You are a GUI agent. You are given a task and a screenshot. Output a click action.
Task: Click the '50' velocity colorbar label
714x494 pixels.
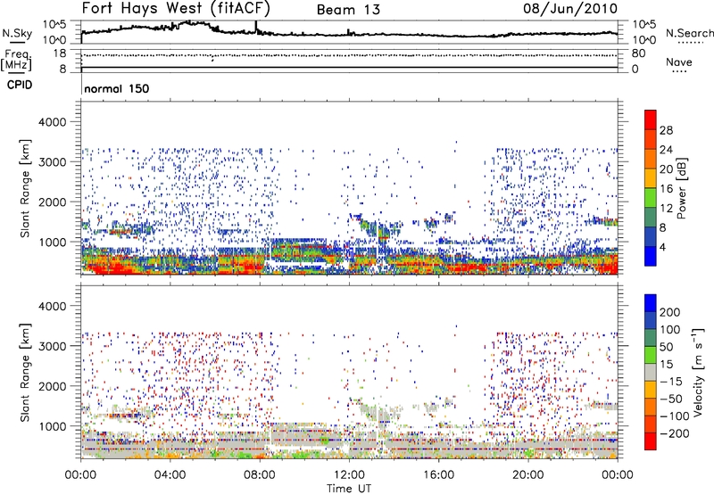(666, 347)
